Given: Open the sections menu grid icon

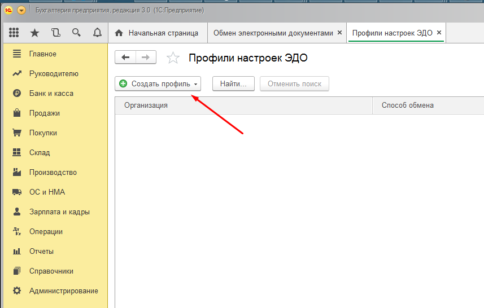Looking at the screenshot, I should [x=14, y=32].
